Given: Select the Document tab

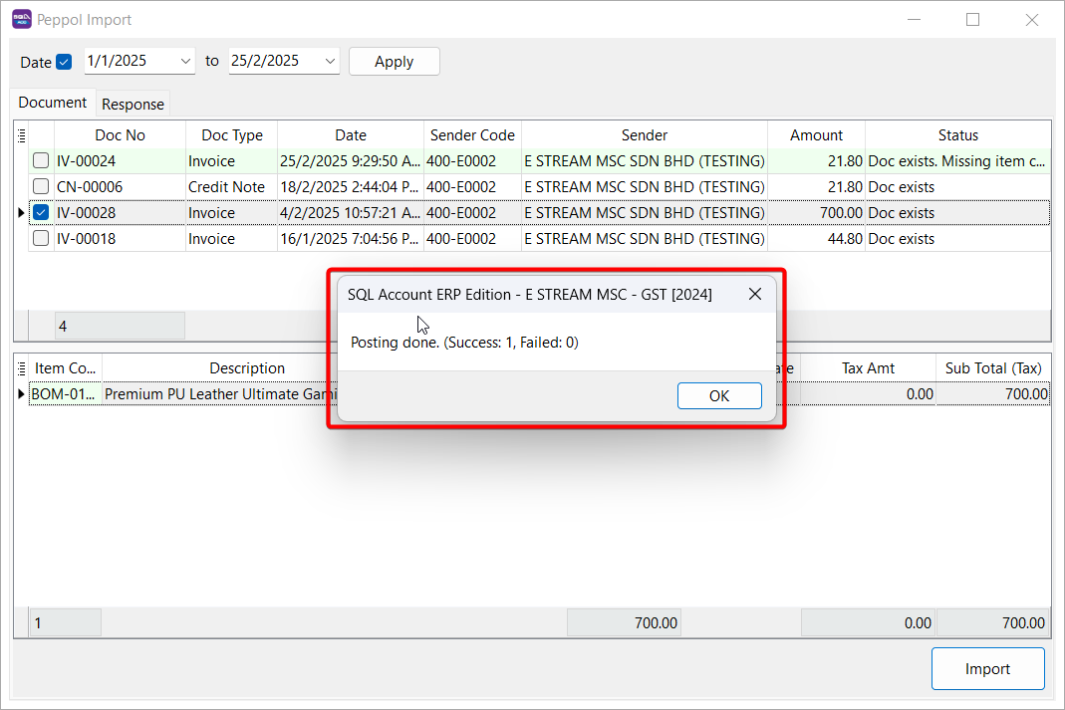Looking at the screenshot, I should [x=53, y=103].
